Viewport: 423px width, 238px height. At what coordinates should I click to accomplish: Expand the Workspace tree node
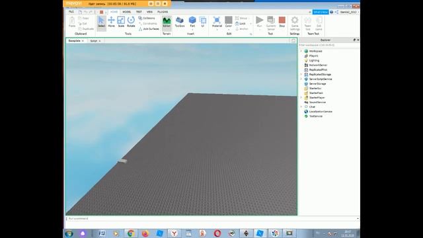click(301, 51)
